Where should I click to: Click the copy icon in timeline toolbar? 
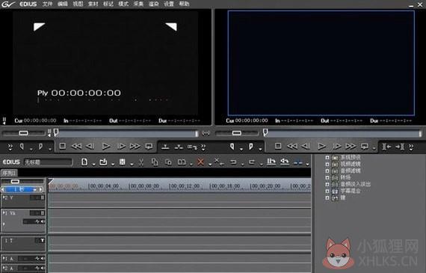pyautogui.click(x=155, y=162)
